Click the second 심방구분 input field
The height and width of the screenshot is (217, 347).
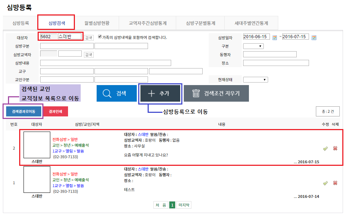[x=121, y=46]
